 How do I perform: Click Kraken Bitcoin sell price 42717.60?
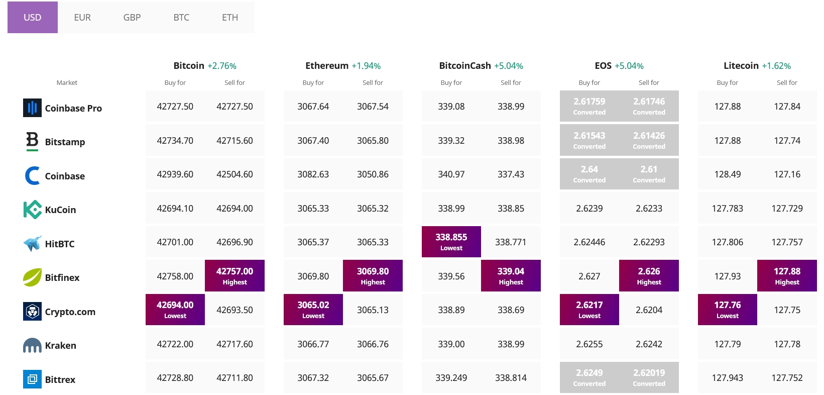[x=234, y=344]
